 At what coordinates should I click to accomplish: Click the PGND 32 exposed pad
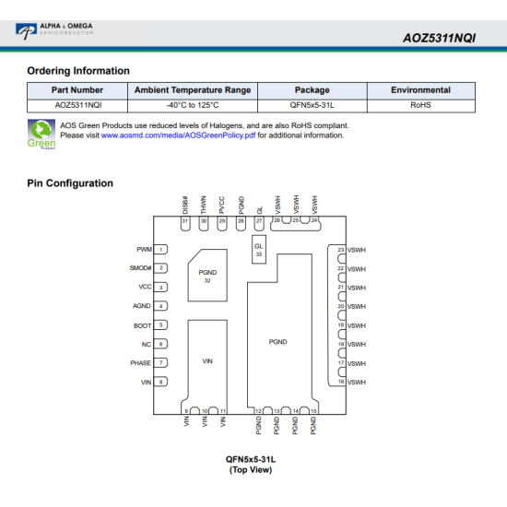tap(207, 276)
